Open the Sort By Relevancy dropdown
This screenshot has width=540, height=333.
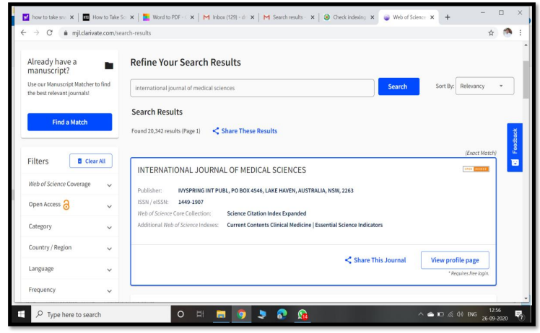[484, 86]
